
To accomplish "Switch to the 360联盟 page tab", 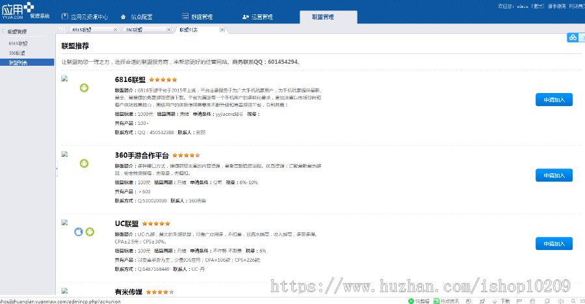I will 134,29.
